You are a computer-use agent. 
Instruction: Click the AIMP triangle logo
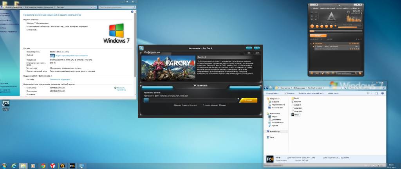(x=331, y=17)
